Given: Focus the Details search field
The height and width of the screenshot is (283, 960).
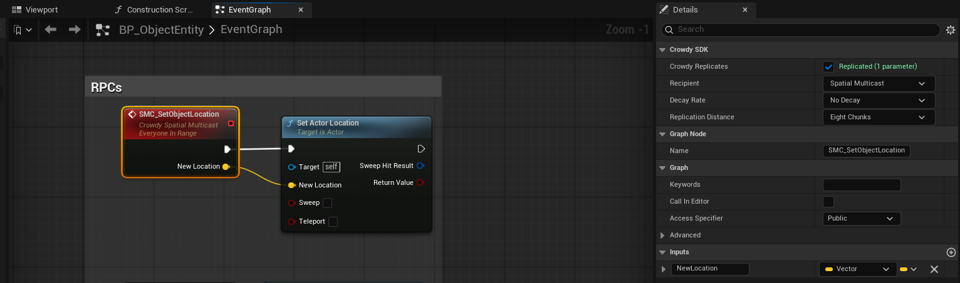Looking at the screenshot, I should pyautogui.click(x=801, y=29).
